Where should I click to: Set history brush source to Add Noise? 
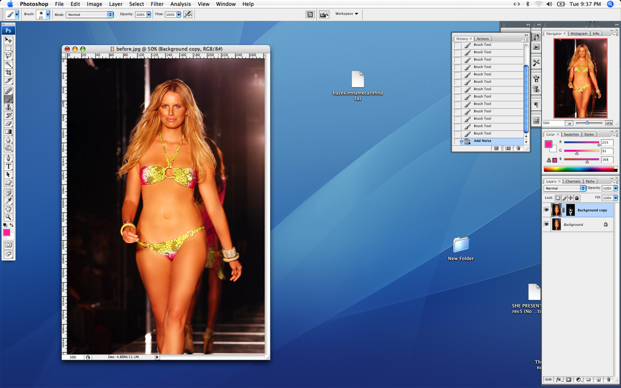457,141
